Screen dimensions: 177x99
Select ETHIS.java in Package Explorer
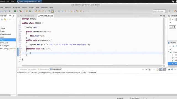click(x=4, y=43)
